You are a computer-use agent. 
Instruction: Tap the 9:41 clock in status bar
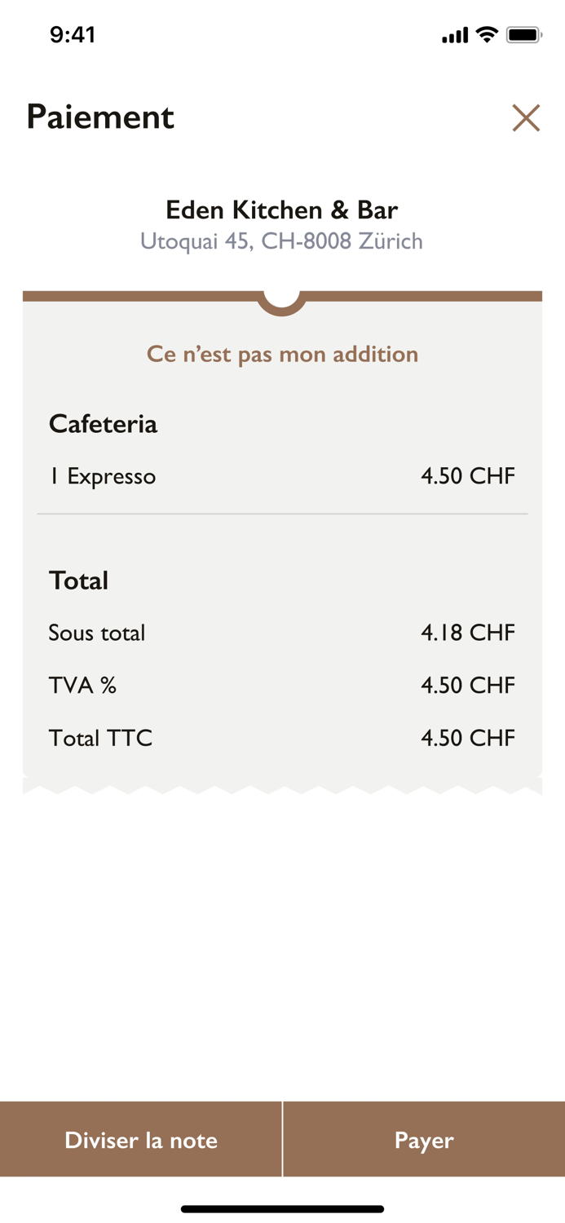[x=73, y=34]
